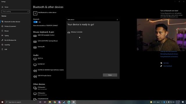This screenshot has height=104, width=186.
Task: Open the volume icon in system tray
Action: 174,102
